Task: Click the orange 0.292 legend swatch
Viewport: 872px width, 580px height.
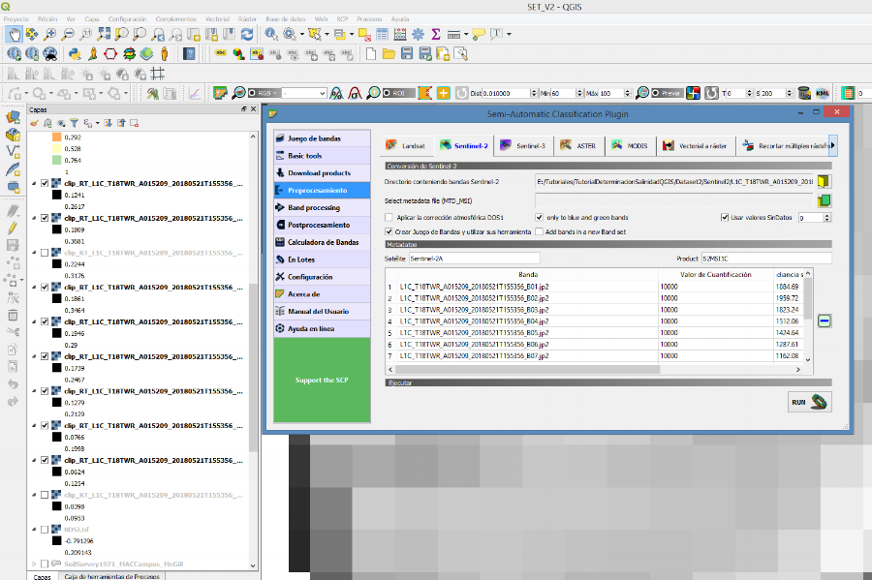Action: pos(57,137)
